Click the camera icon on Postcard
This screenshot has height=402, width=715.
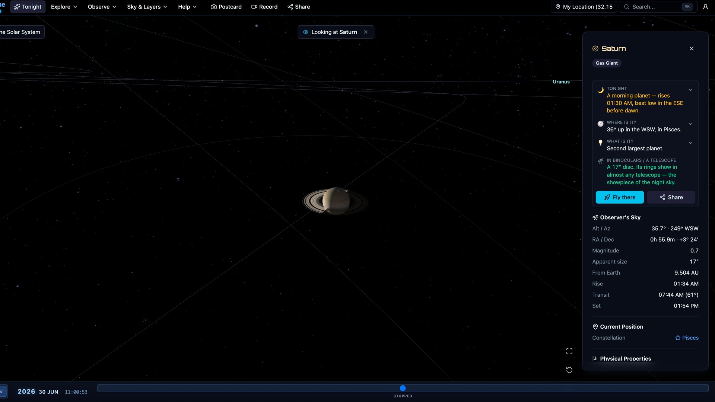pos(213,7)
